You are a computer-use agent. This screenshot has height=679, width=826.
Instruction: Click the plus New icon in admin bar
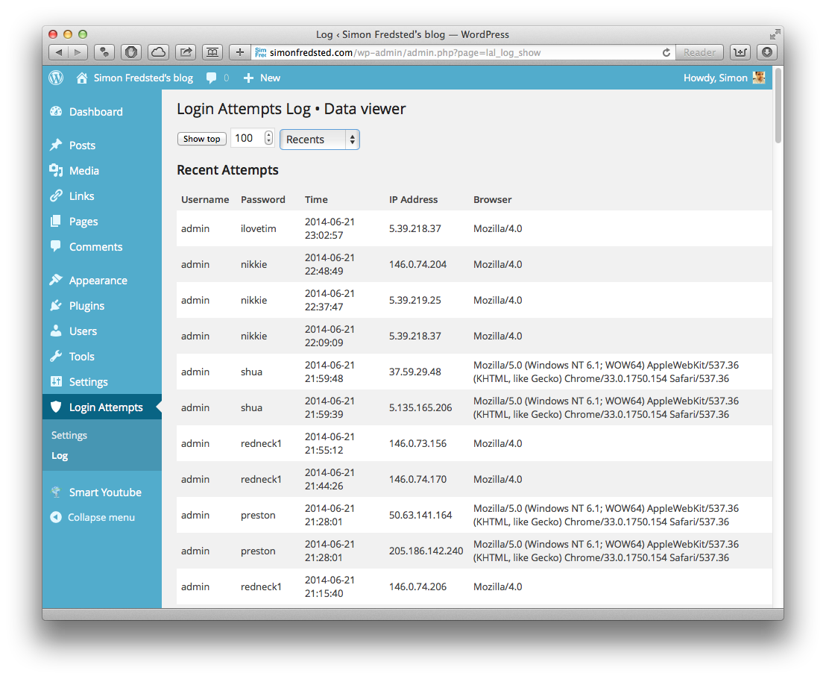tap(248, 78)
